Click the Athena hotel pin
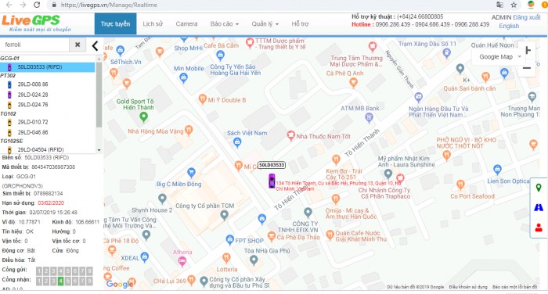 pyautogui.click(x=182, y=261)
